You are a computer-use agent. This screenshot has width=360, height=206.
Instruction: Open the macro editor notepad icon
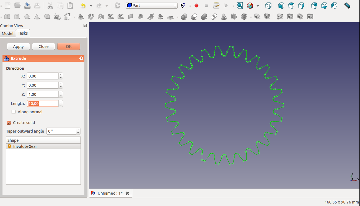[216, 6]
